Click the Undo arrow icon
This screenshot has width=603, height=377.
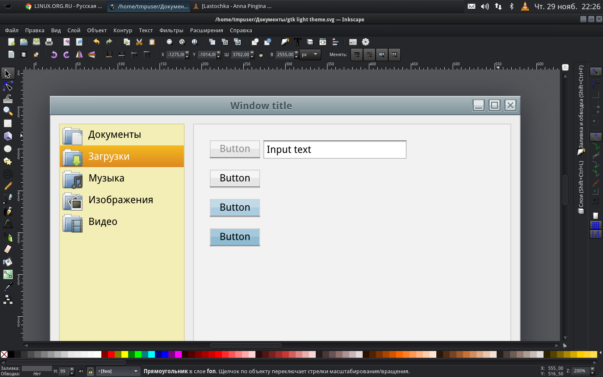point(96,42)
